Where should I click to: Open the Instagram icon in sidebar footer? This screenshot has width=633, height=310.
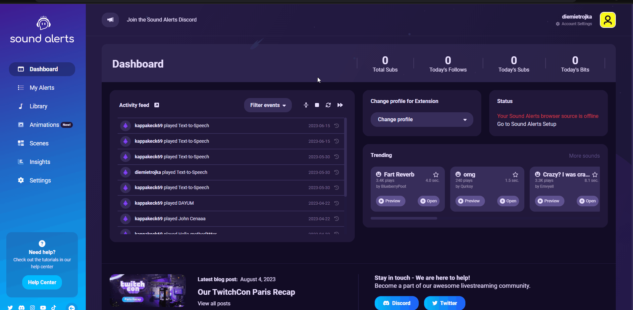coord(32,308)
